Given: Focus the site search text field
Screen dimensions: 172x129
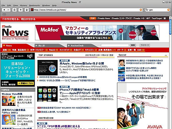Looking at the screenshot, I should point(115,45).
